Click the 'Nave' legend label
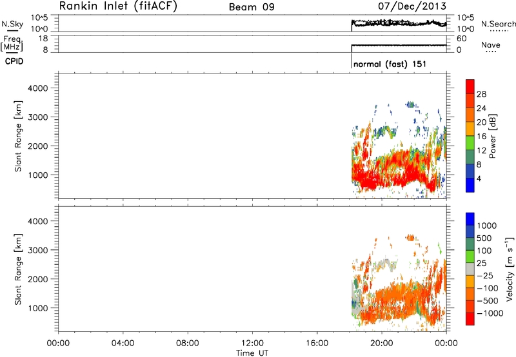Screen dimensions: 516x357 (x=491, y=44)
